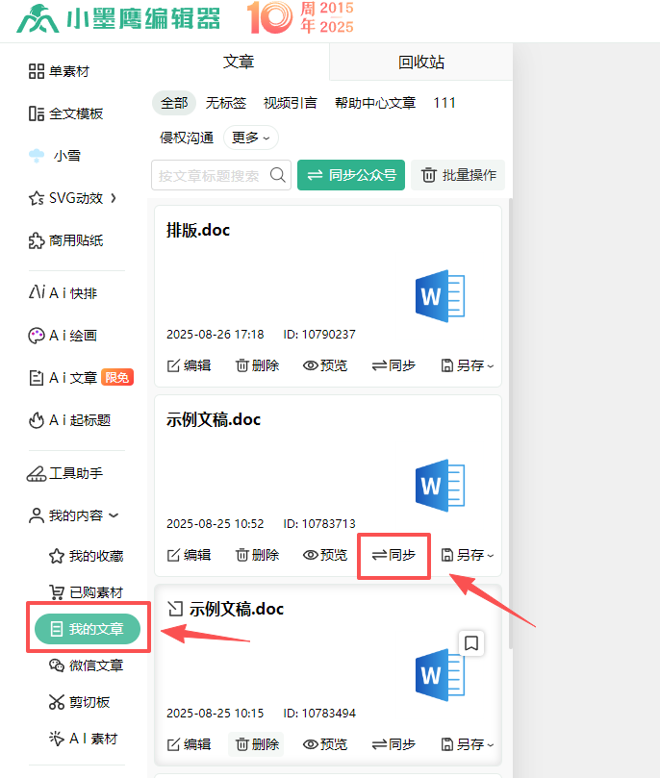Click the 批量操作 button
Screen dimensions: 660x778
pos(458,175)
